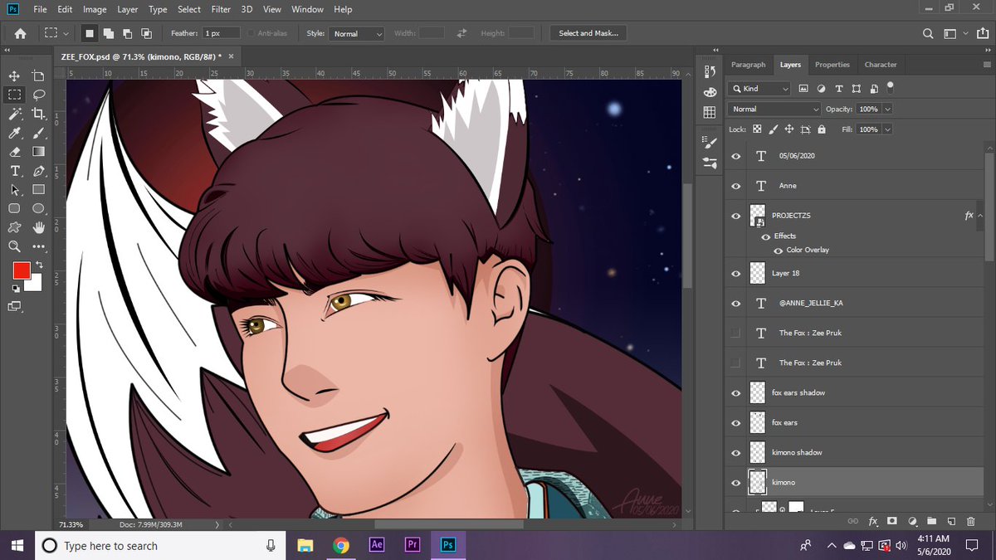Image resolution: width=996 pixels, height=560 pixels.
Task: Open Windows Start menu
Action: (17, 545)
